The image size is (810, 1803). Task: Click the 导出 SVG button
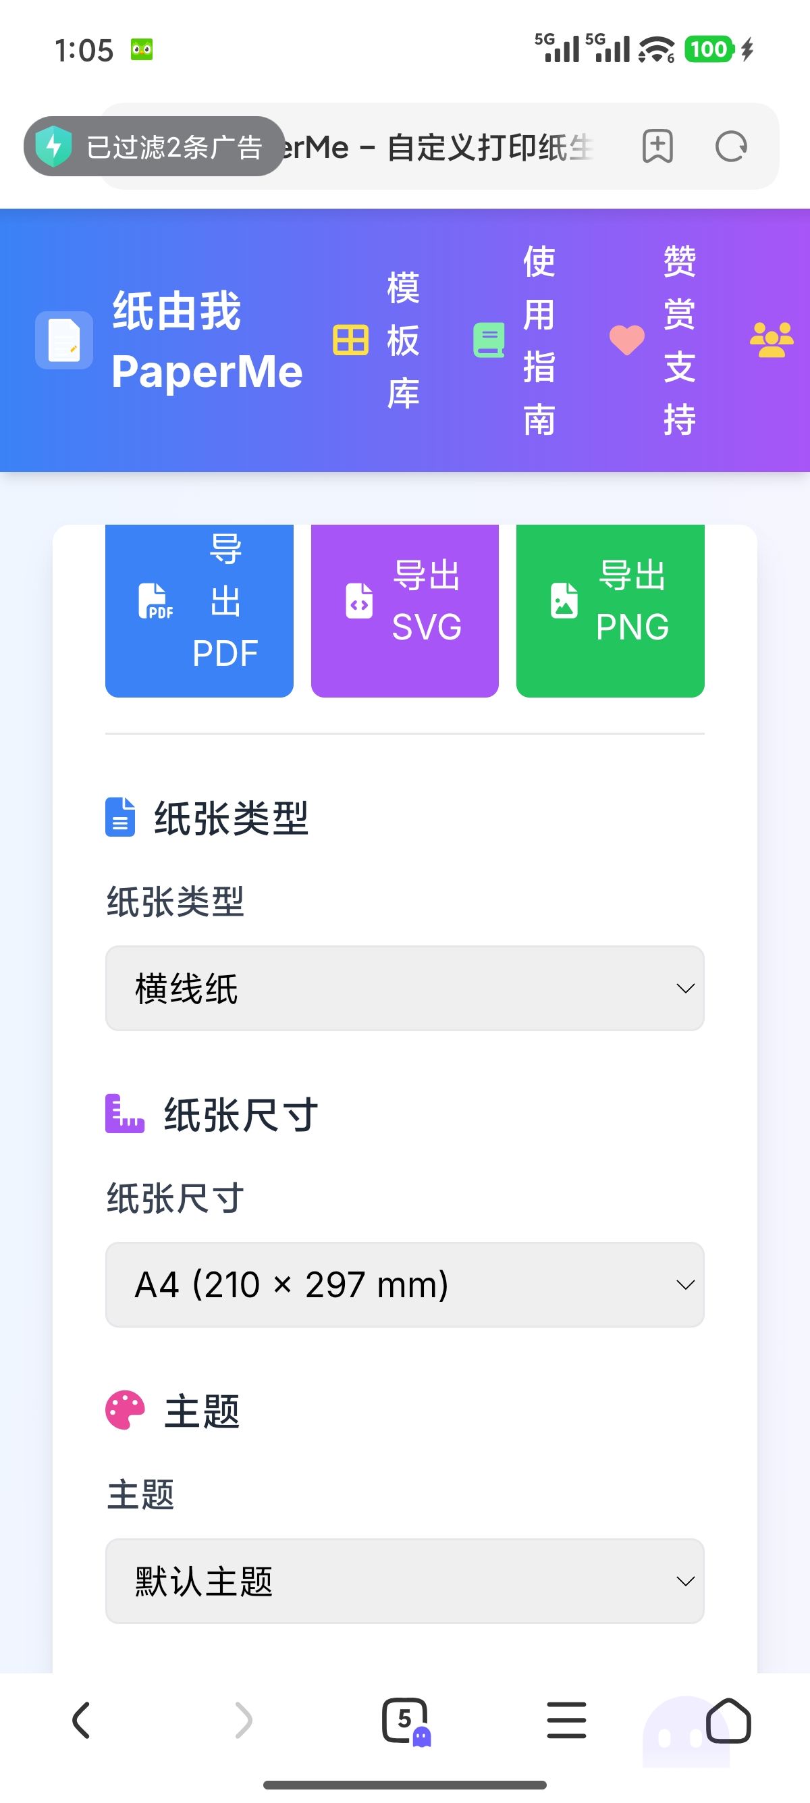[x=404, y=602]
